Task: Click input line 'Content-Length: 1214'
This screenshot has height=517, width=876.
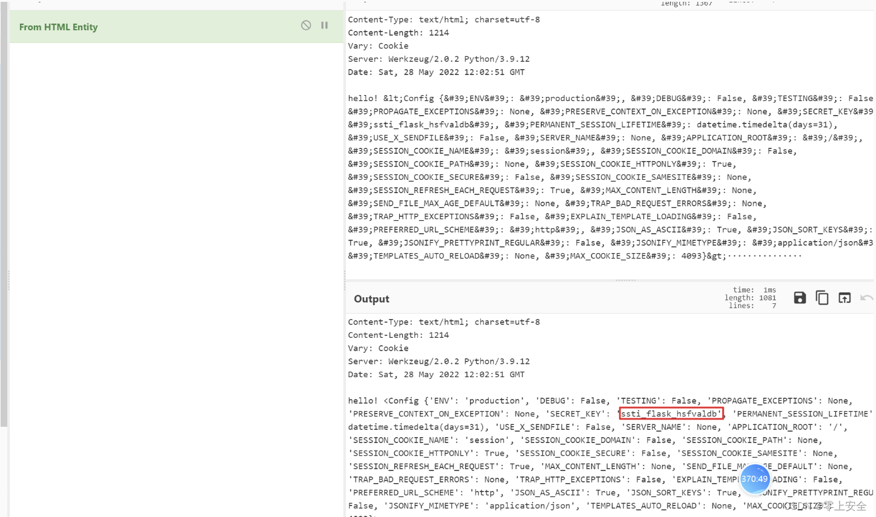Action: pos(399,33)
